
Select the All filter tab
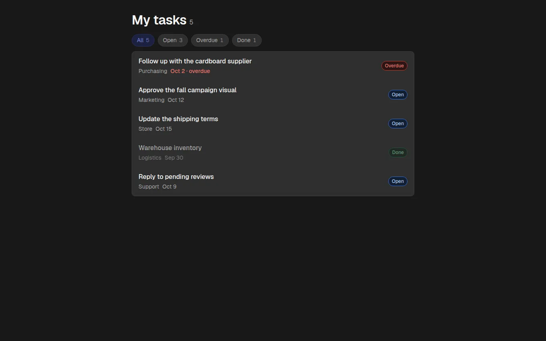[x=143, y=40]
